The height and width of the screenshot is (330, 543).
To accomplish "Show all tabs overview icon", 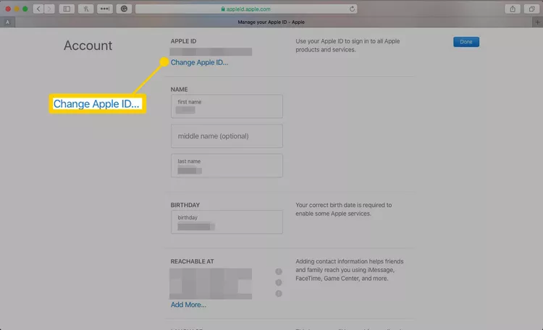I will coord(531,9).
